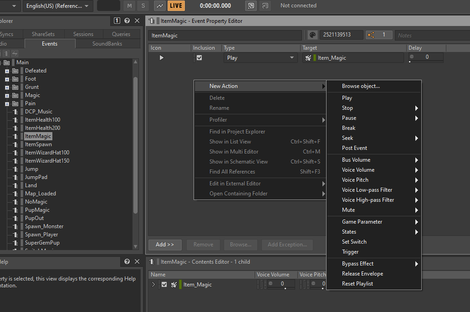Click the Play triangle icon in the Icon column
This screenshot has width=470, height=312.
click(x=162, y=57)
